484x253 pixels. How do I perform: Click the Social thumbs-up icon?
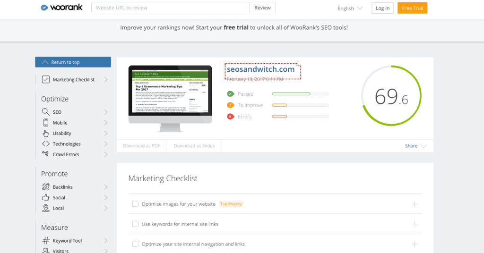pyautogui.click(x=46, y=197)
